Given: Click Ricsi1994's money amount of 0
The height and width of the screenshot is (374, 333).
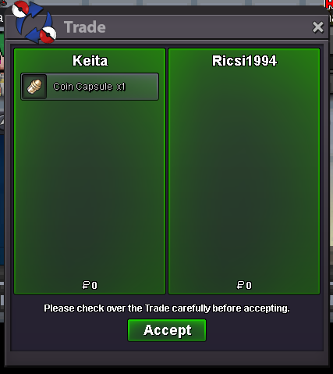Looking at the screenshot, I should pos(249,286).
